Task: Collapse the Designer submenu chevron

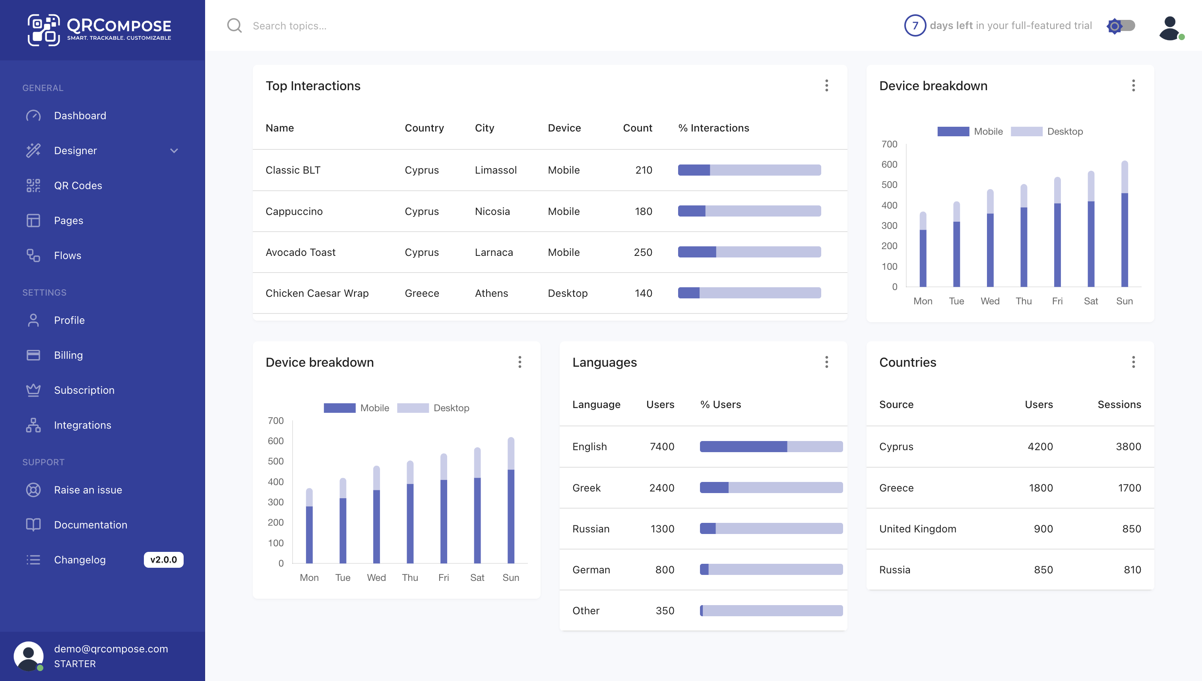Action: click(x=174, y=151)
